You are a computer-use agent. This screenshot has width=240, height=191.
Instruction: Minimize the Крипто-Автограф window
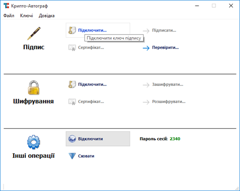[197, 6]
